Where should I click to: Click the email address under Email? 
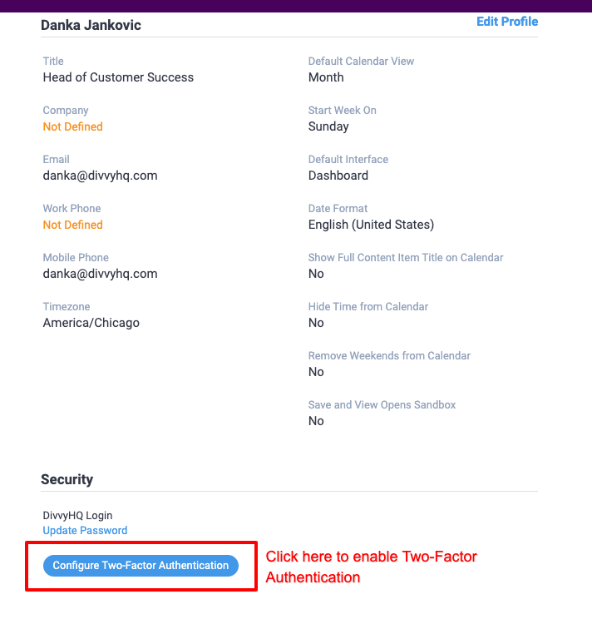pyautogui.click(x=100, y=176)
